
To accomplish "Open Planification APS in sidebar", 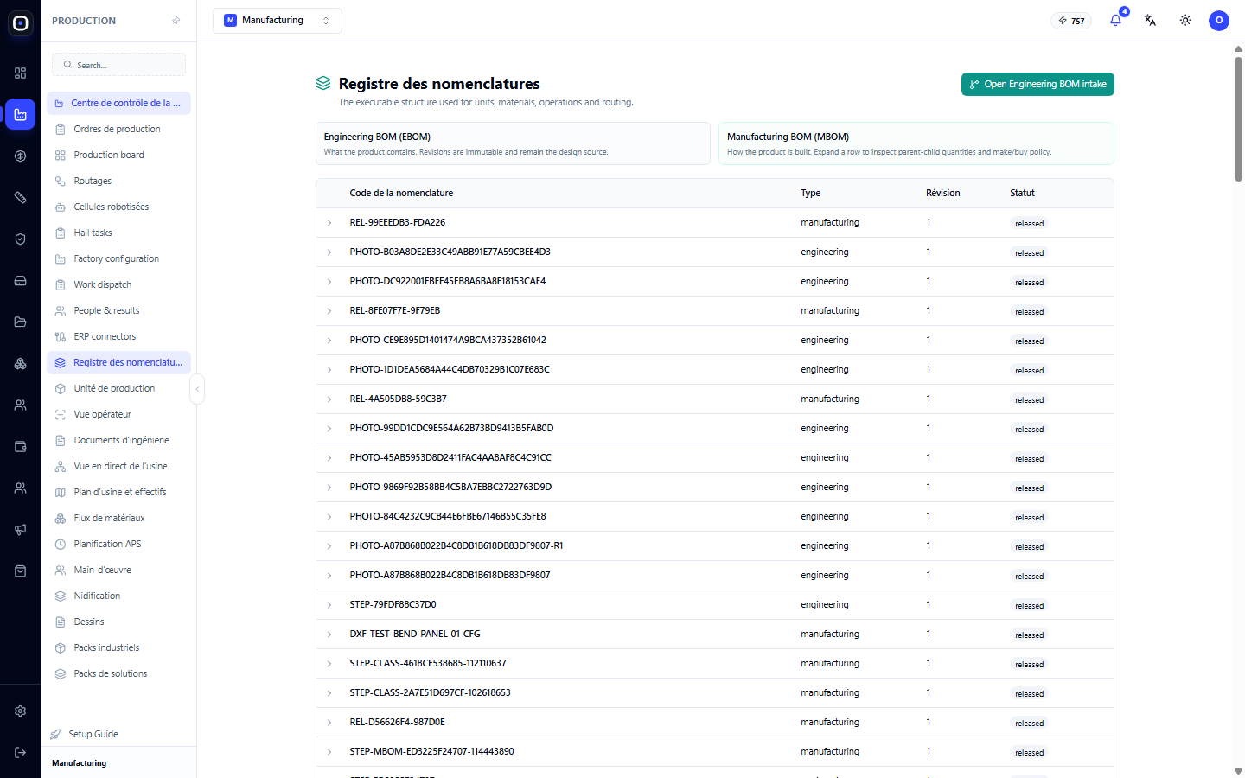I will 118,544.
